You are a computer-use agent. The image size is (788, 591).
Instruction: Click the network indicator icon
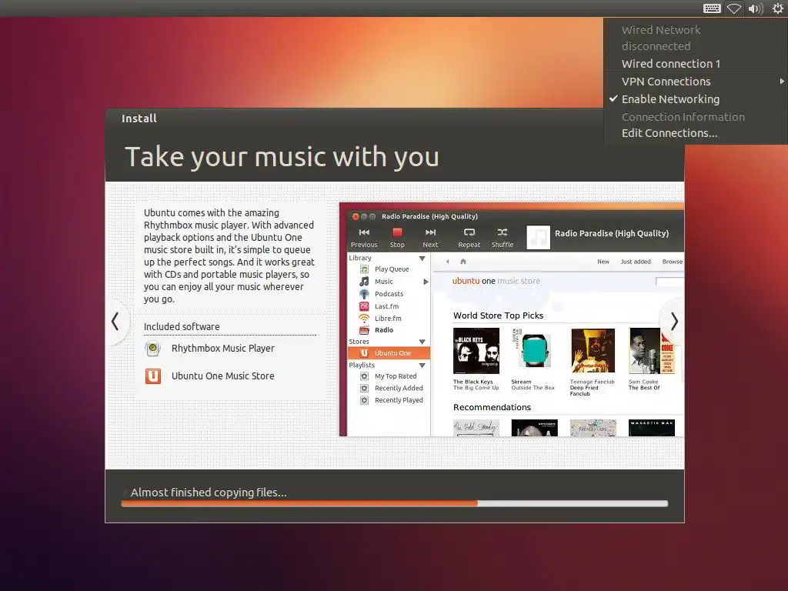(733, 8)
